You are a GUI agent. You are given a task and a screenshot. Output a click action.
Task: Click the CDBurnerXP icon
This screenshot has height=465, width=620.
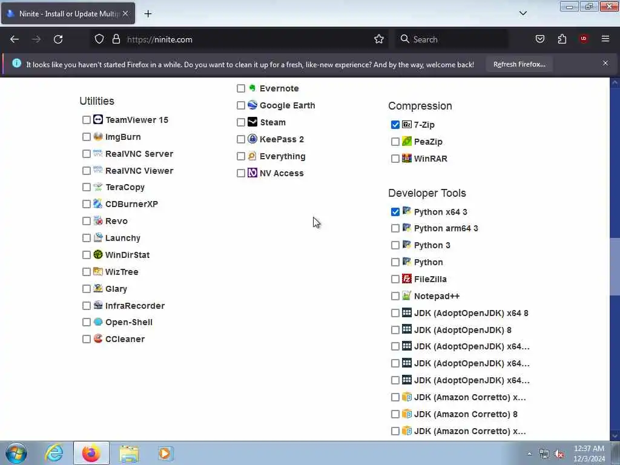[98, 203]
